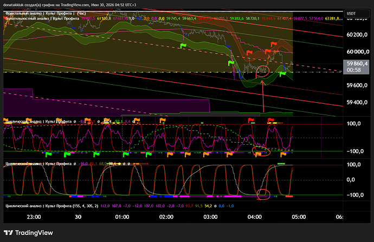Image resolution: width=374 pixels, height=242 pixels.
Task: Click the orange flag near 02:55 at pane bottom
Action: pos(206,154)
